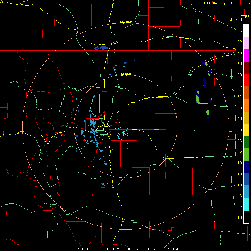Click the legend value "54"
This screenshot has height=251, width=251.
[x=240, y=64]
